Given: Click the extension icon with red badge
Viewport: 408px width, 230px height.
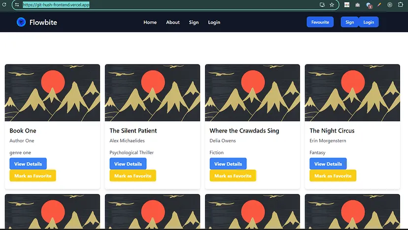Looking at the screenshot, I should coord(369,5).
